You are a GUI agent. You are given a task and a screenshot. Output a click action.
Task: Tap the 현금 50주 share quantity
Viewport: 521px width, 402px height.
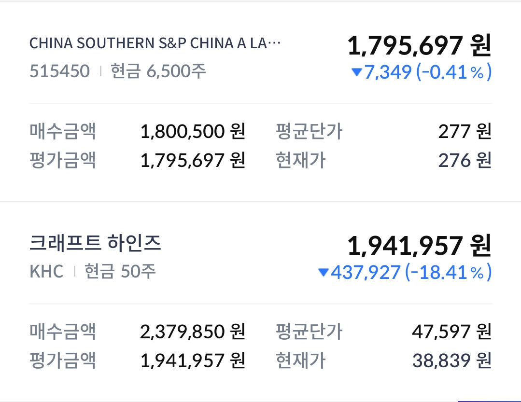(120, 272)
